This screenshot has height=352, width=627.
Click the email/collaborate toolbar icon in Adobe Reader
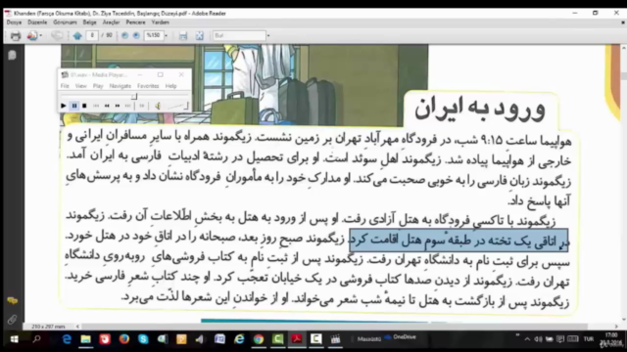coord(32,36)
